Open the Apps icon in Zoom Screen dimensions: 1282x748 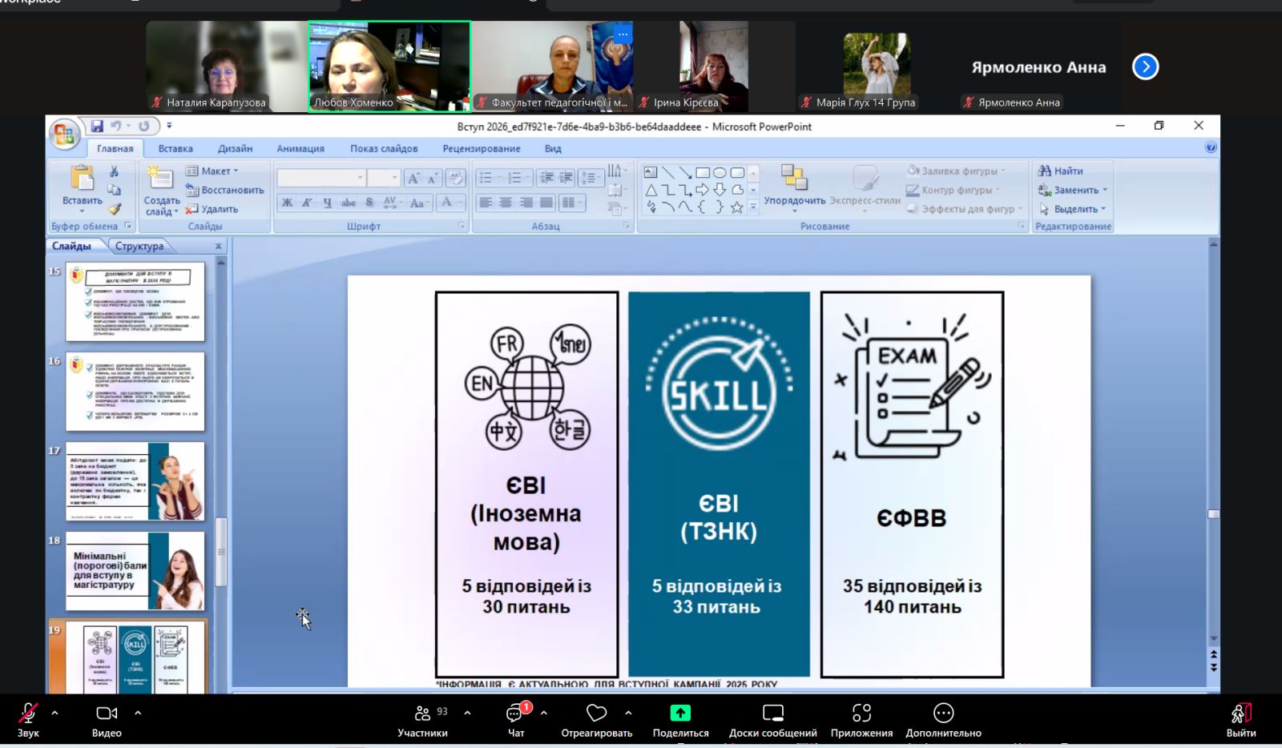tap(861, 713)
